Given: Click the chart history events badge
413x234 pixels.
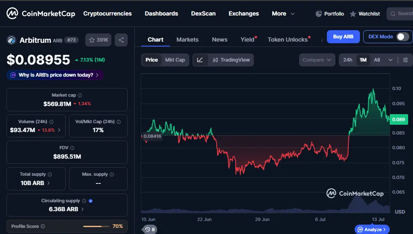Looking at the screenshot, I should (150, 229).
